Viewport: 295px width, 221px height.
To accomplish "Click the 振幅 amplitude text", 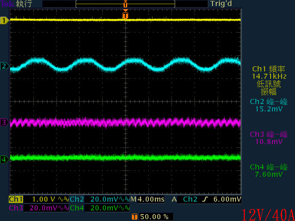I will click(x=269, y=92).
